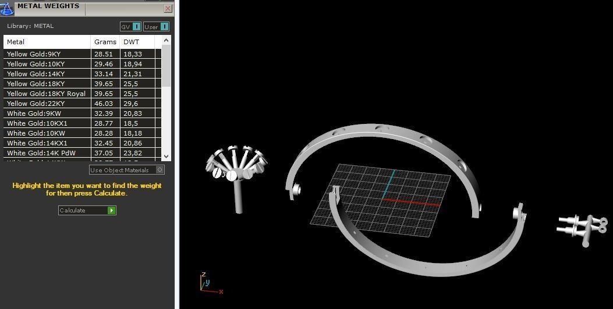613x309 pixels.
Task: Click the 28.51 grams value
Action: tap(103, 54)
